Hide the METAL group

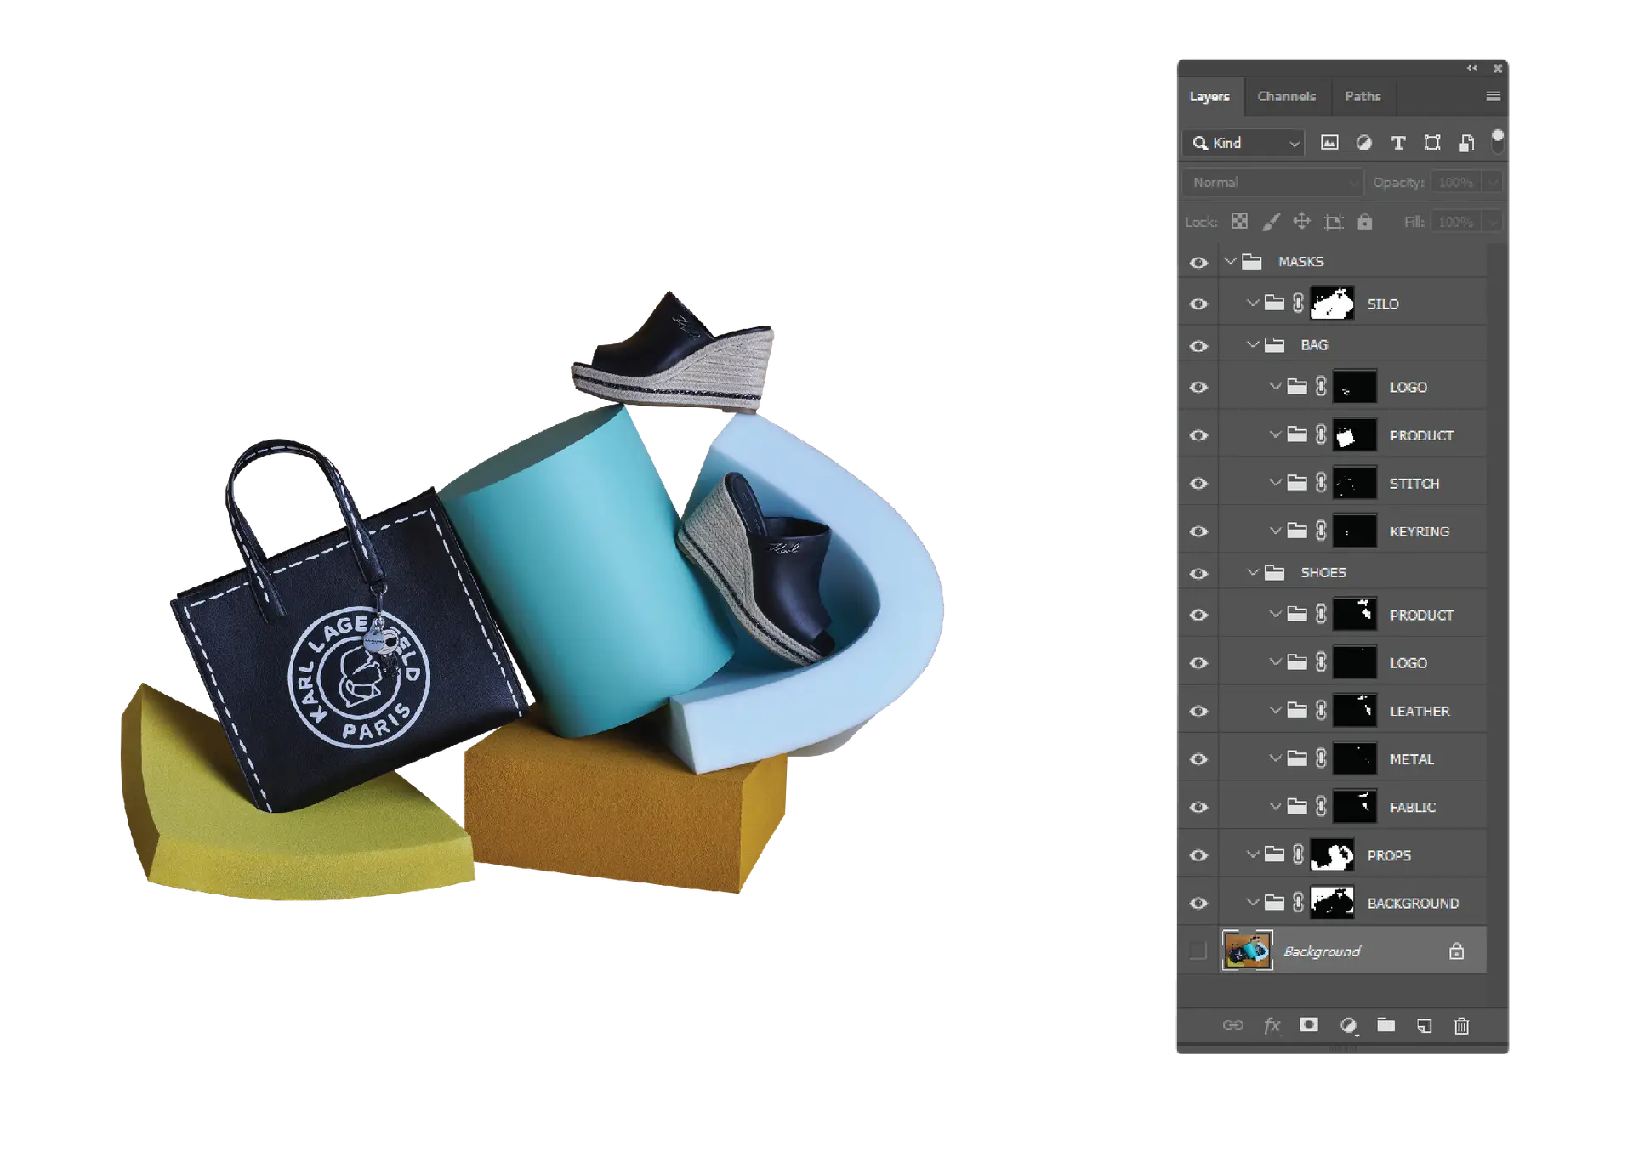pos(1198,760)
